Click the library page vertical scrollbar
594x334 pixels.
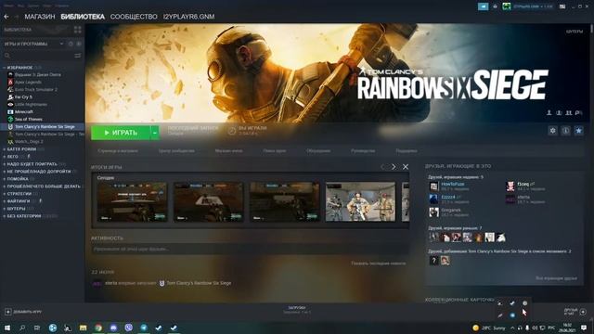[x=592, y=30]
